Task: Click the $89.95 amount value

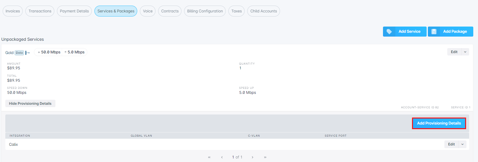Action: (x=14, y=68)
